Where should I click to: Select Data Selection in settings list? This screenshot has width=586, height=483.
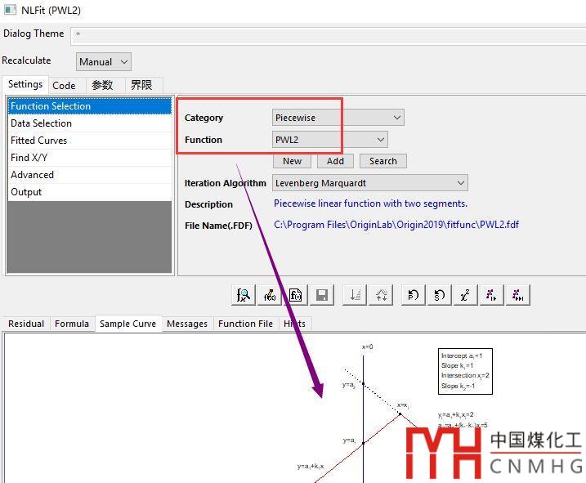coord(90,123)
